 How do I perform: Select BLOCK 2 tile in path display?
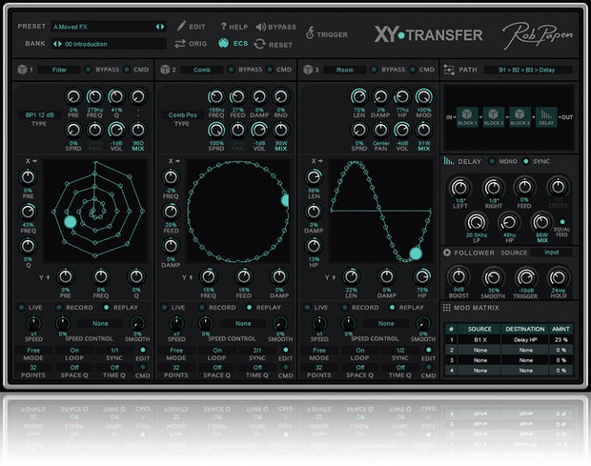pyautogui.click(x=494, y=117)
